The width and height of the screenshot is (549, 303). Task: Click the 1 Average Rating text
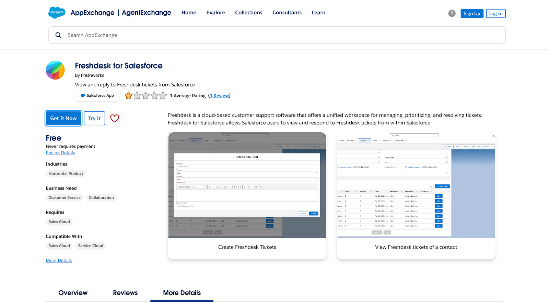point(188,96)
